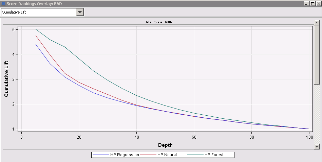This screenshot has height=162, width=322.
Task: Click the y-axis tick label 3
Action: (13, 79)
